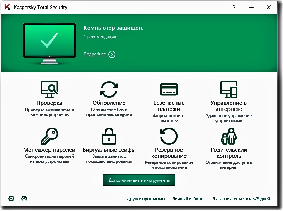Open the Личный кабинет link
Screen dimensions: 283x211
point(188,199)
